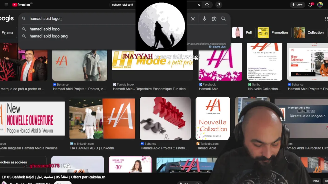Image resolution: width=328 pixels, height=184 pixels.
Task: Choose suggestion 'hamadi abid logo png'
Action: coord(48,36)
